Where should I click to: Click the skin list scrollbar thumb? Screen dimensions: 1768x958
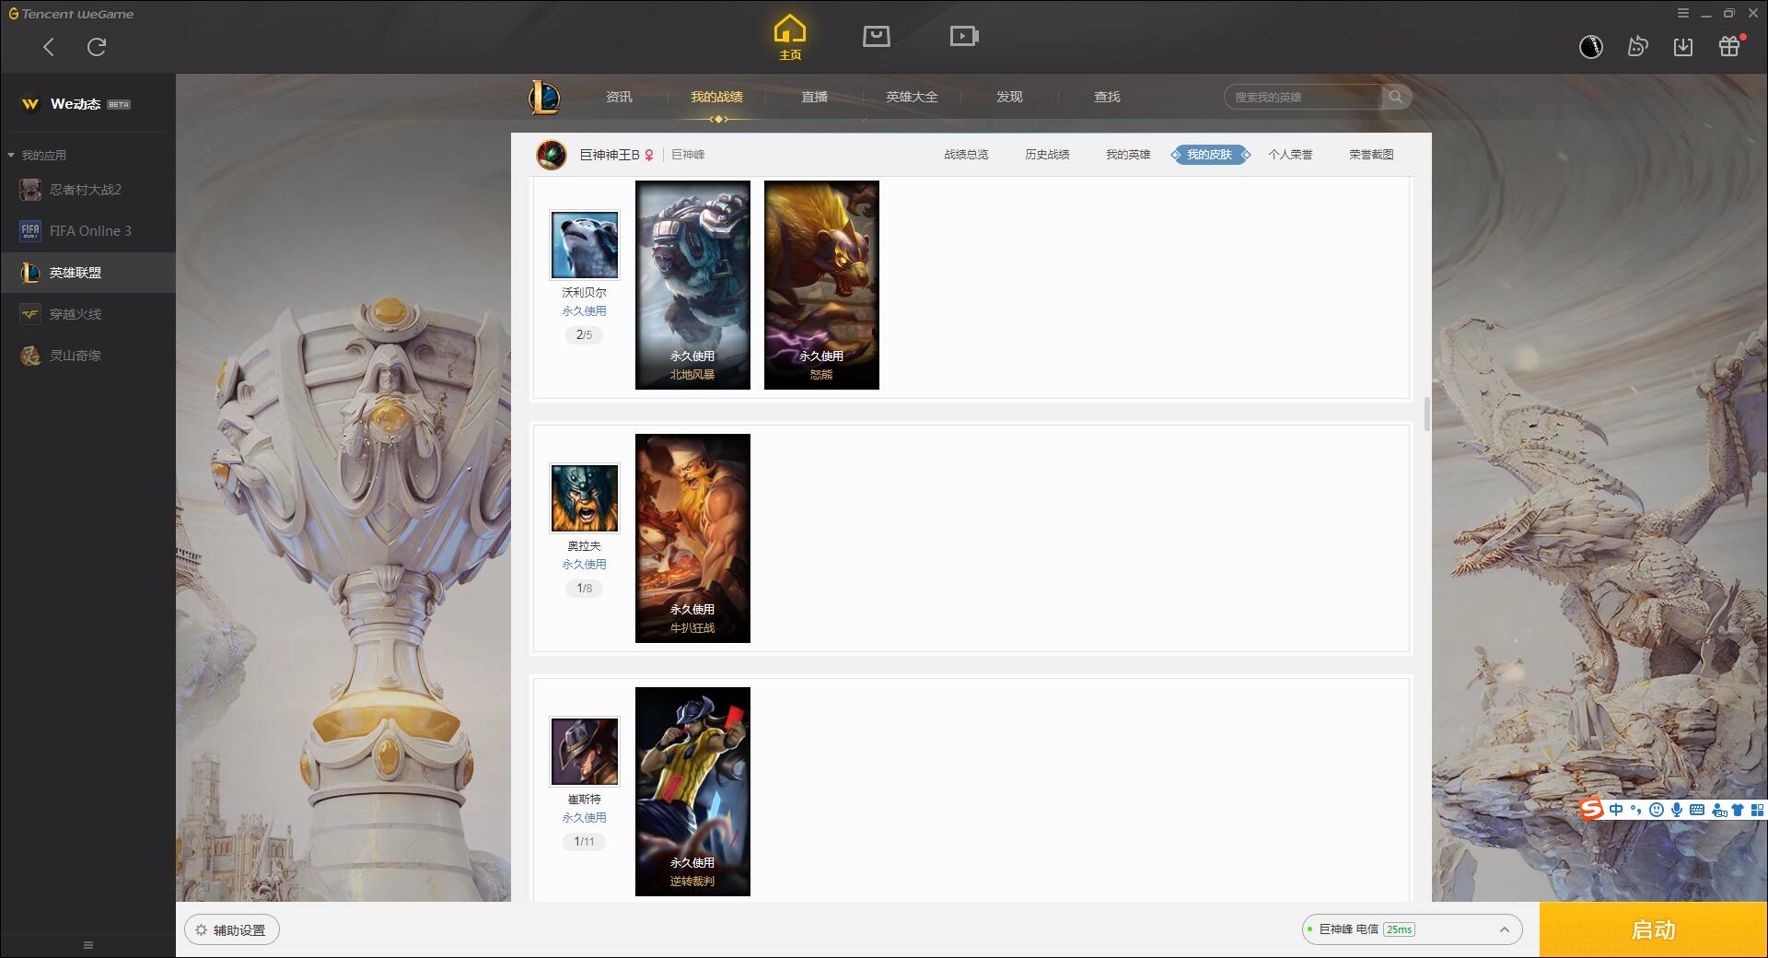tap(1427, 414)
